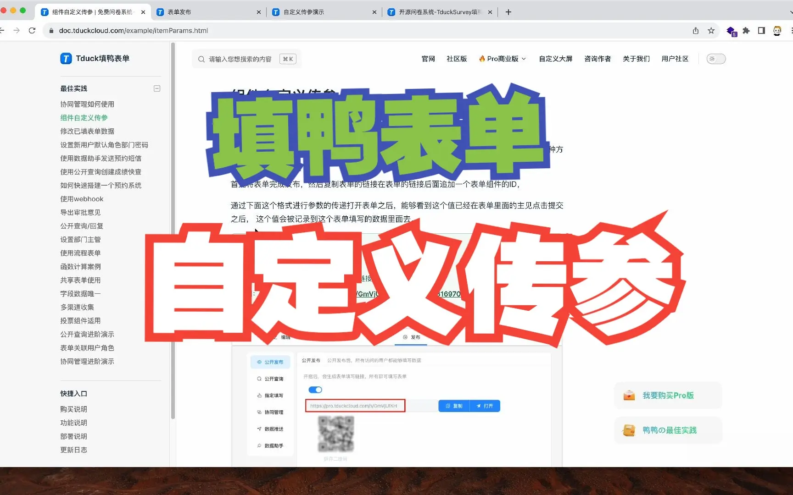The image size is (793, 495).
Task: Bookmark this page with the star icon
Action: pos(711,31)
